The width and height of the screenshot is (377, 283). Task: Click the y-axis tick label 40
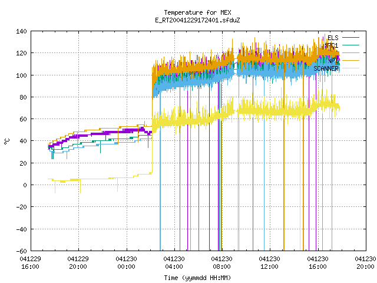(x=24, y=141)
